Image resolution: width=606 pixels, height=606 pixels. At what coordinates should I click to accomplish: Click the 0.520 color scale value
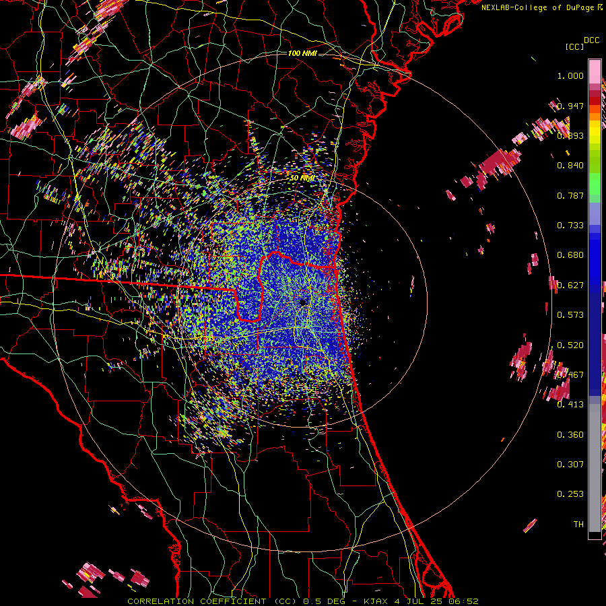point(570,345)
